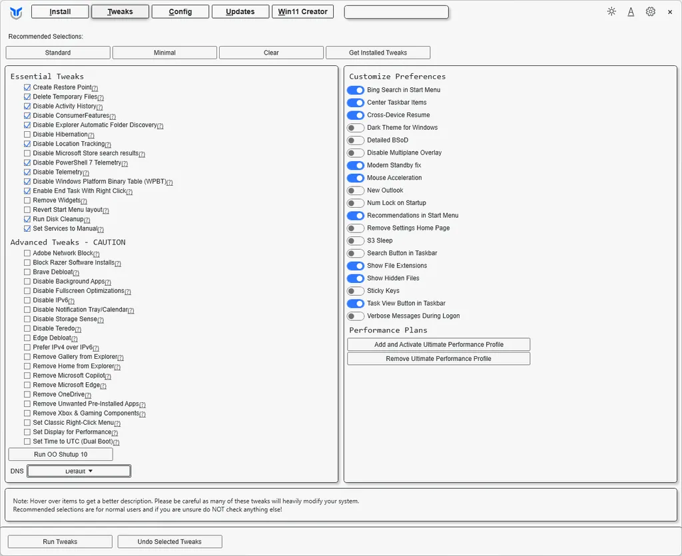This screenshot has width=682, height=556.
Task: Check the Remove Widgets checkbox
Action: click(x=27, y=200)
